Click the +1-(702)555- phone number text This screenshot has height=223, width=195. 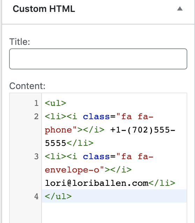coord(143,130)
